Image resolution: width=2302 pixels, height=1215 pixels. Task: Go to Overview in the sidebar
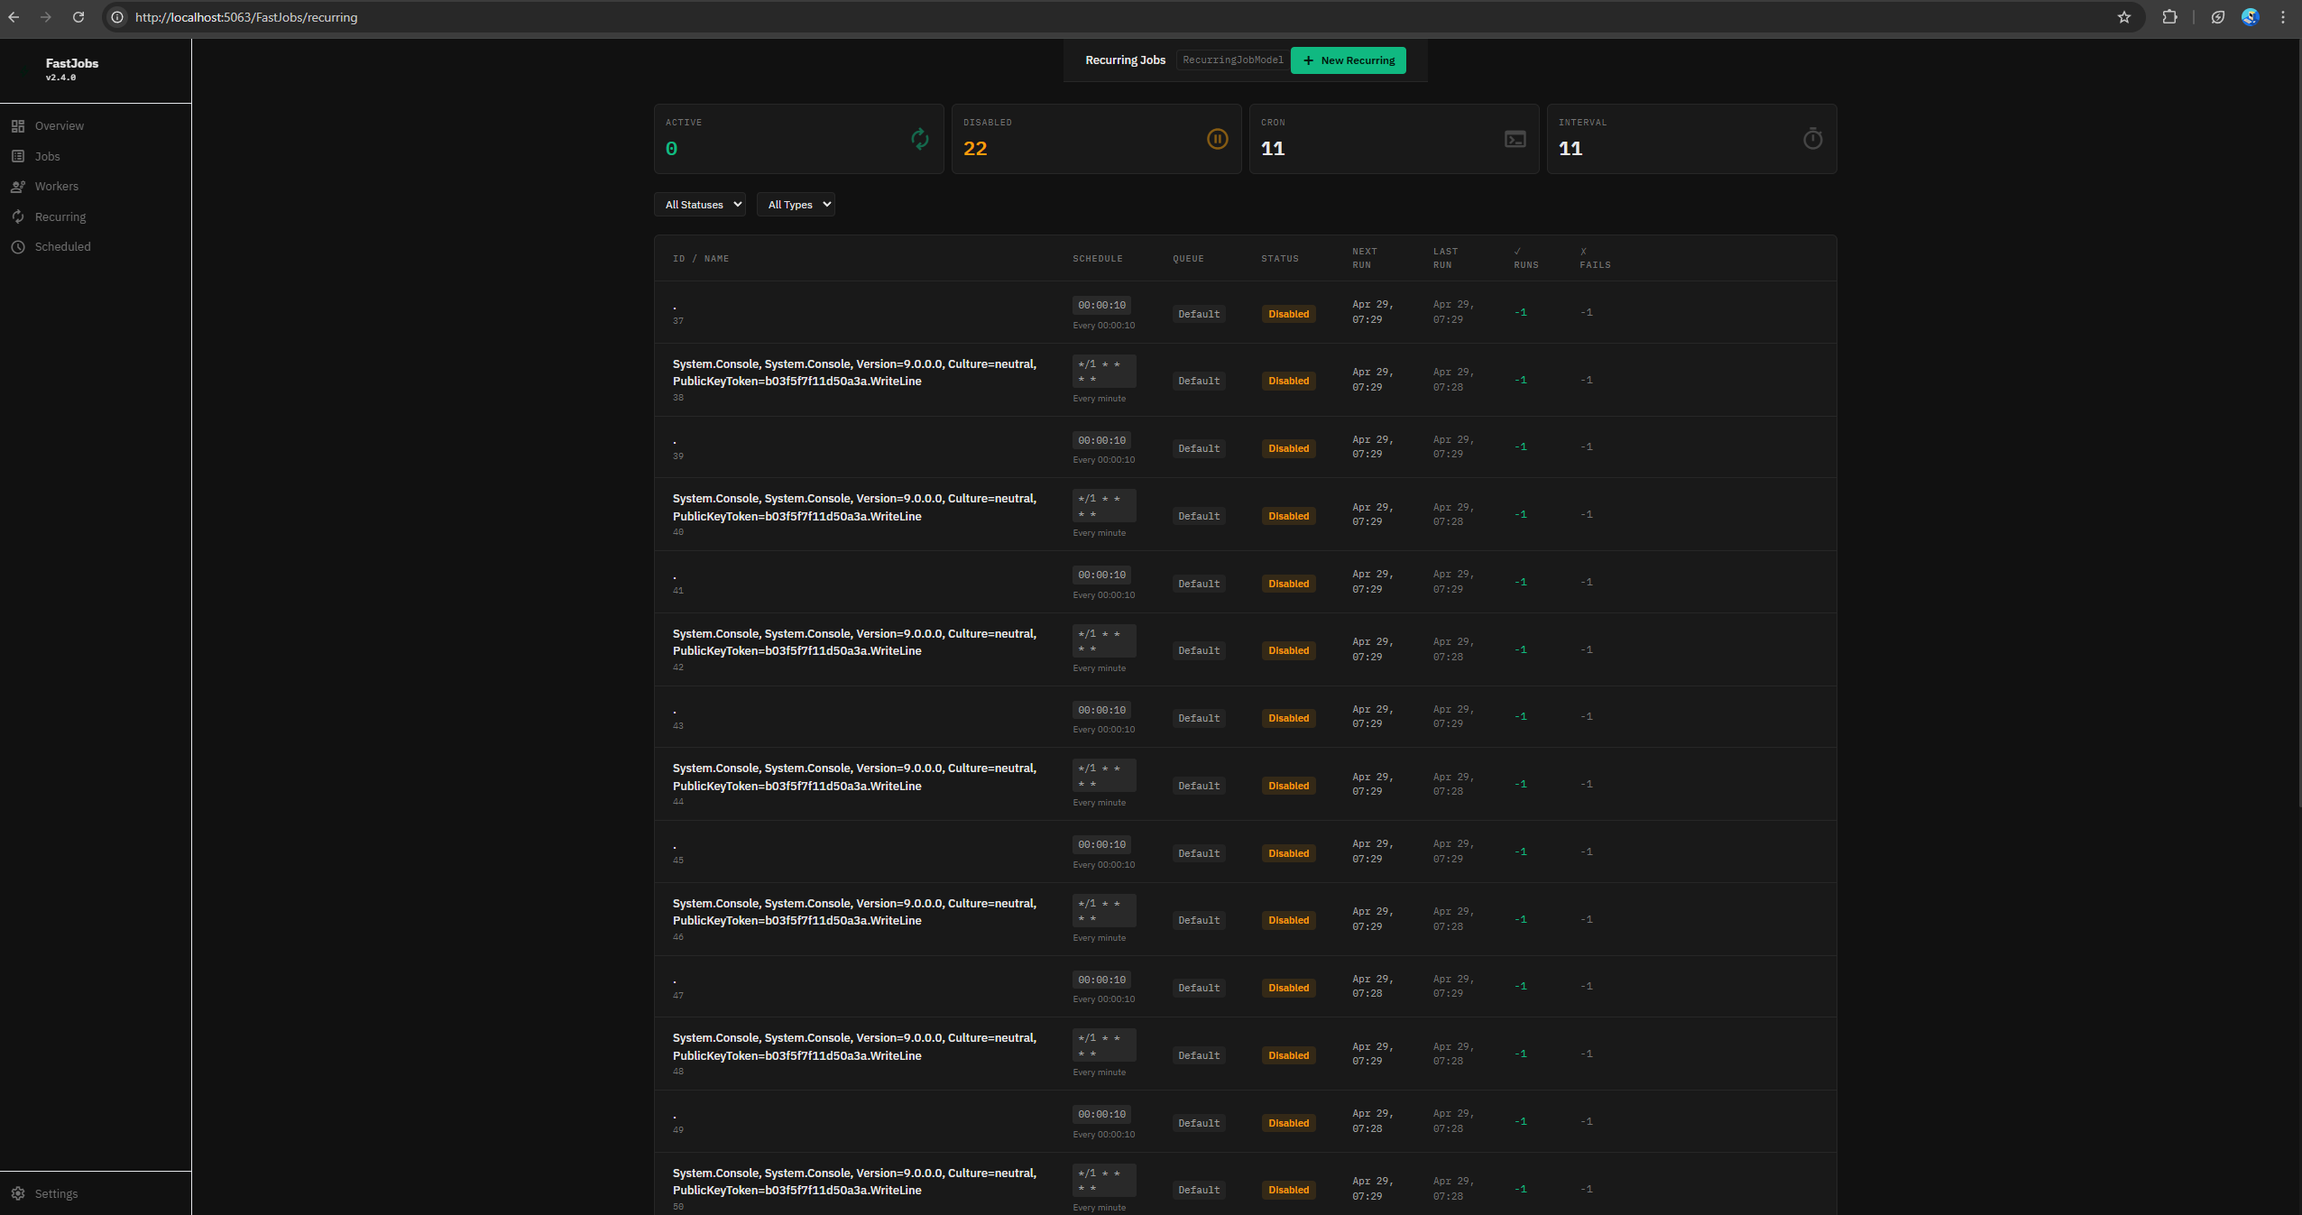pyautogui.click(x=60, y=126)
